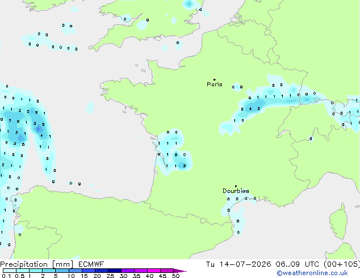Click the Corsica island shape
Screen dimensions: 360x278
[338, 221]
